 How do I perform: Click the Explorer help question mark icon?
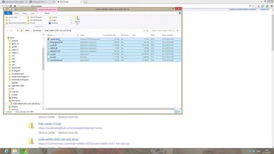(x=180, y=13)
